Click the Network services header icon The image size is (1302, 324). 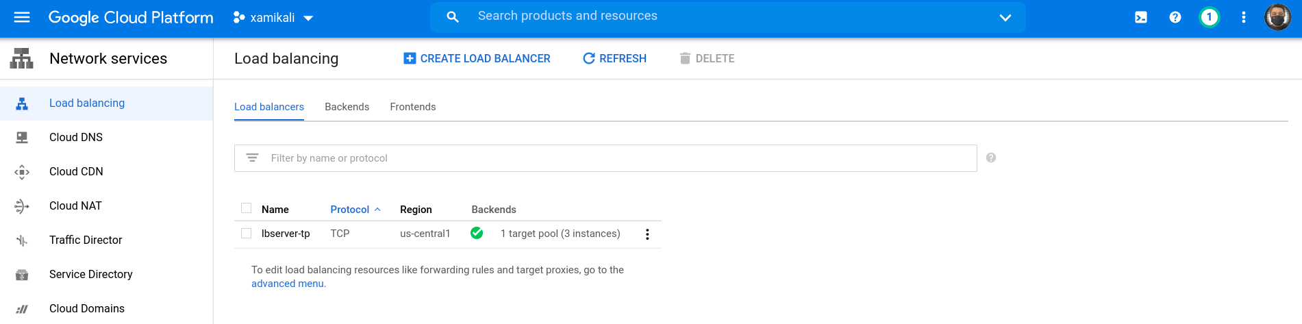point(22,58)
